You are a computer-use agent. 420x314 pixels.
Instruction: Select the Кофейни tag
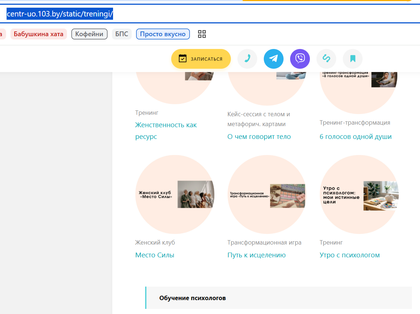tap(89, 34)
